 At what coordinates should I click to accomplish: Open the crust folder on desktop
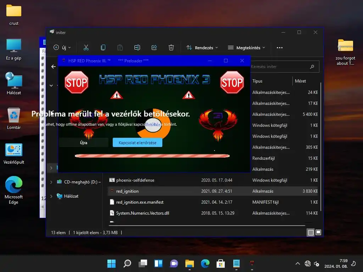click(14, 15)
